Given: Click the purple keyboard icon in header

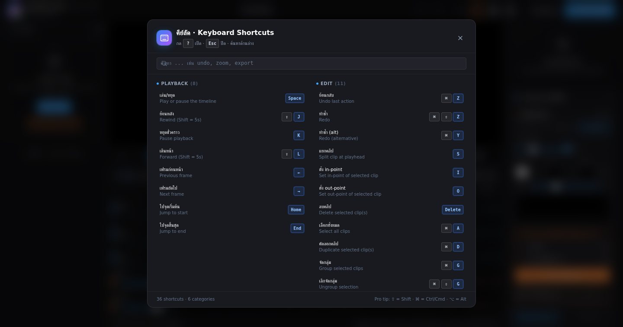Looking at the screenshot, I should 164,38.
